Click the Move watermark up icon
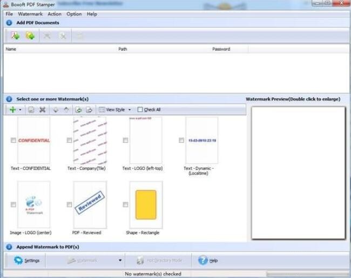Viewport: 351px width, 278px height. tap(66, 110)
